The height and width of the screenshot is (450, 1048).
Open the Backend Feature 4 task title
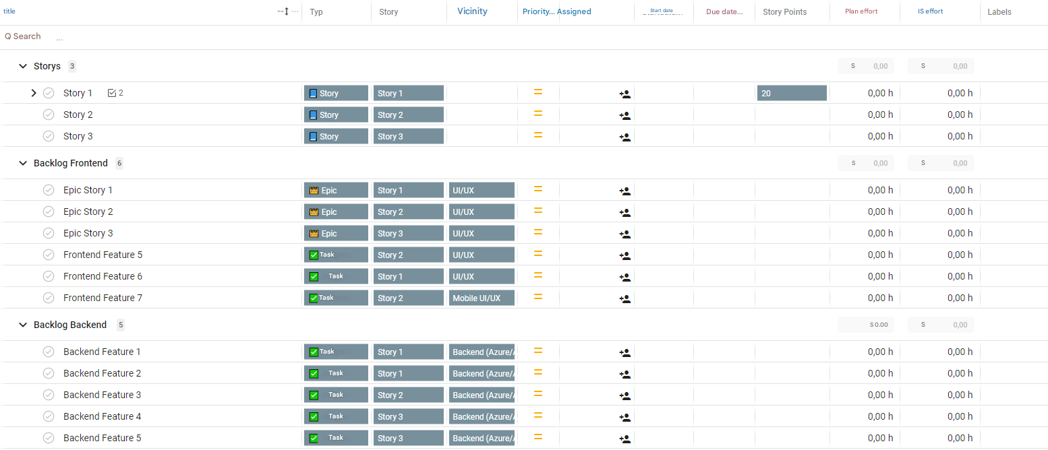[103, 416]
